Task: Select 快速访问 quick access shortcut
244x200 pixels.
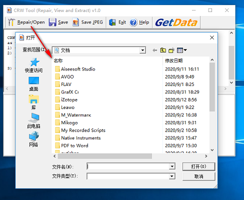Action: [x=34, y=65]
